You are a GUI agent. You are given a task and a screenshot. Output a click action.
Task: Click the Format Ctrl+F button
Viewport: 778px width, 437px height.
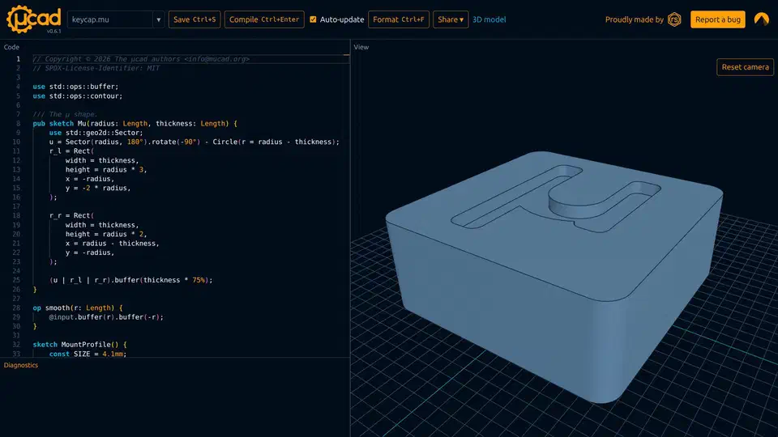point(399,19)
